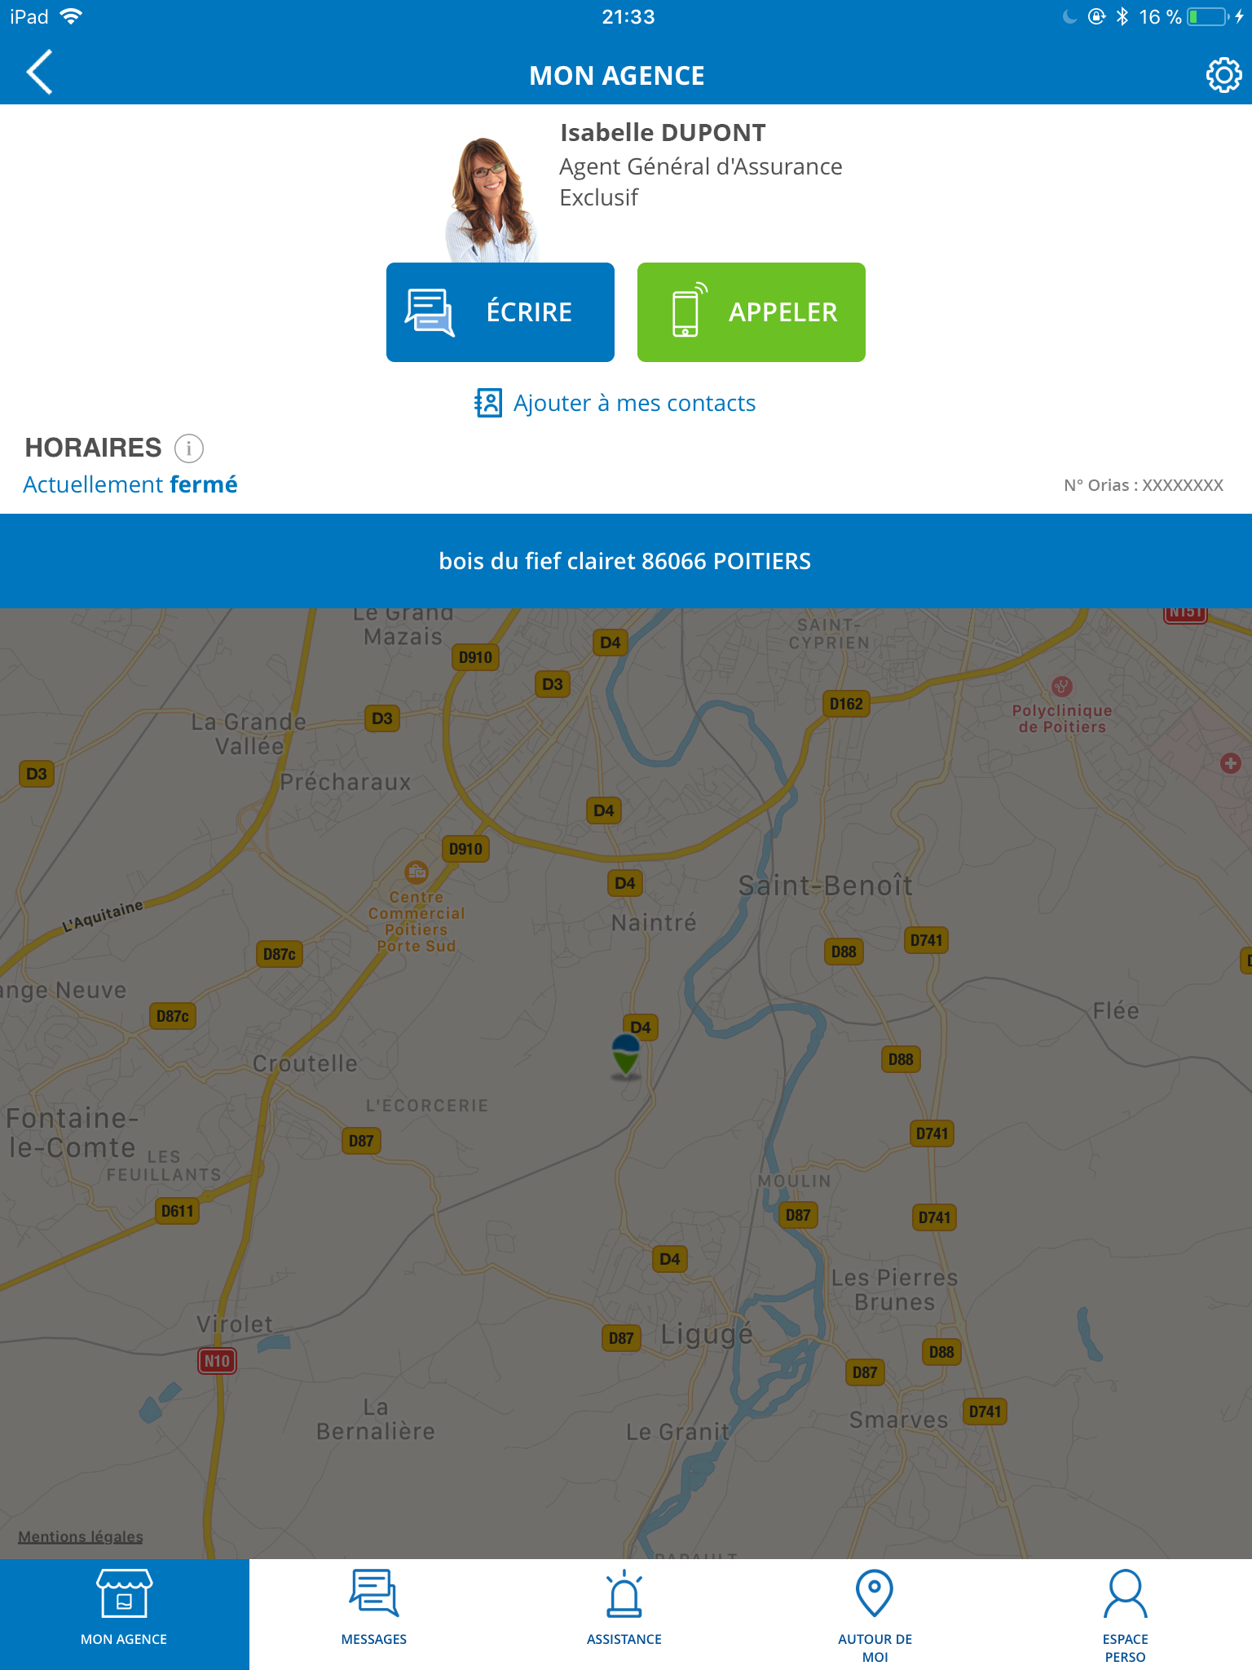Tap the Naintré label on map

[654, 922]
